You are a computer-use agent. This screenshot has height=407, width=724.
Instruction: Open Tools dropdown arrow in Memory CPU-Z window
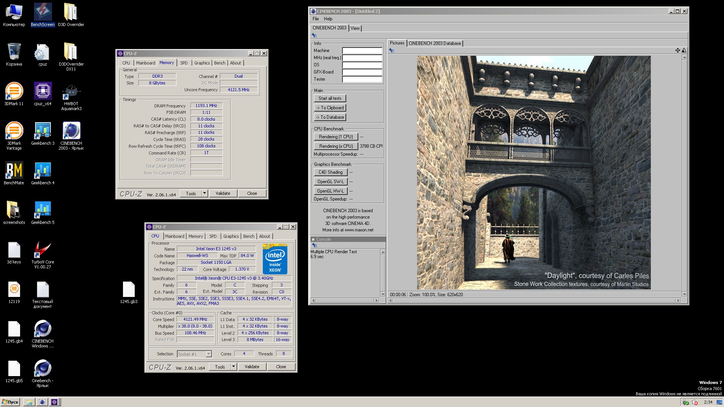204,193
